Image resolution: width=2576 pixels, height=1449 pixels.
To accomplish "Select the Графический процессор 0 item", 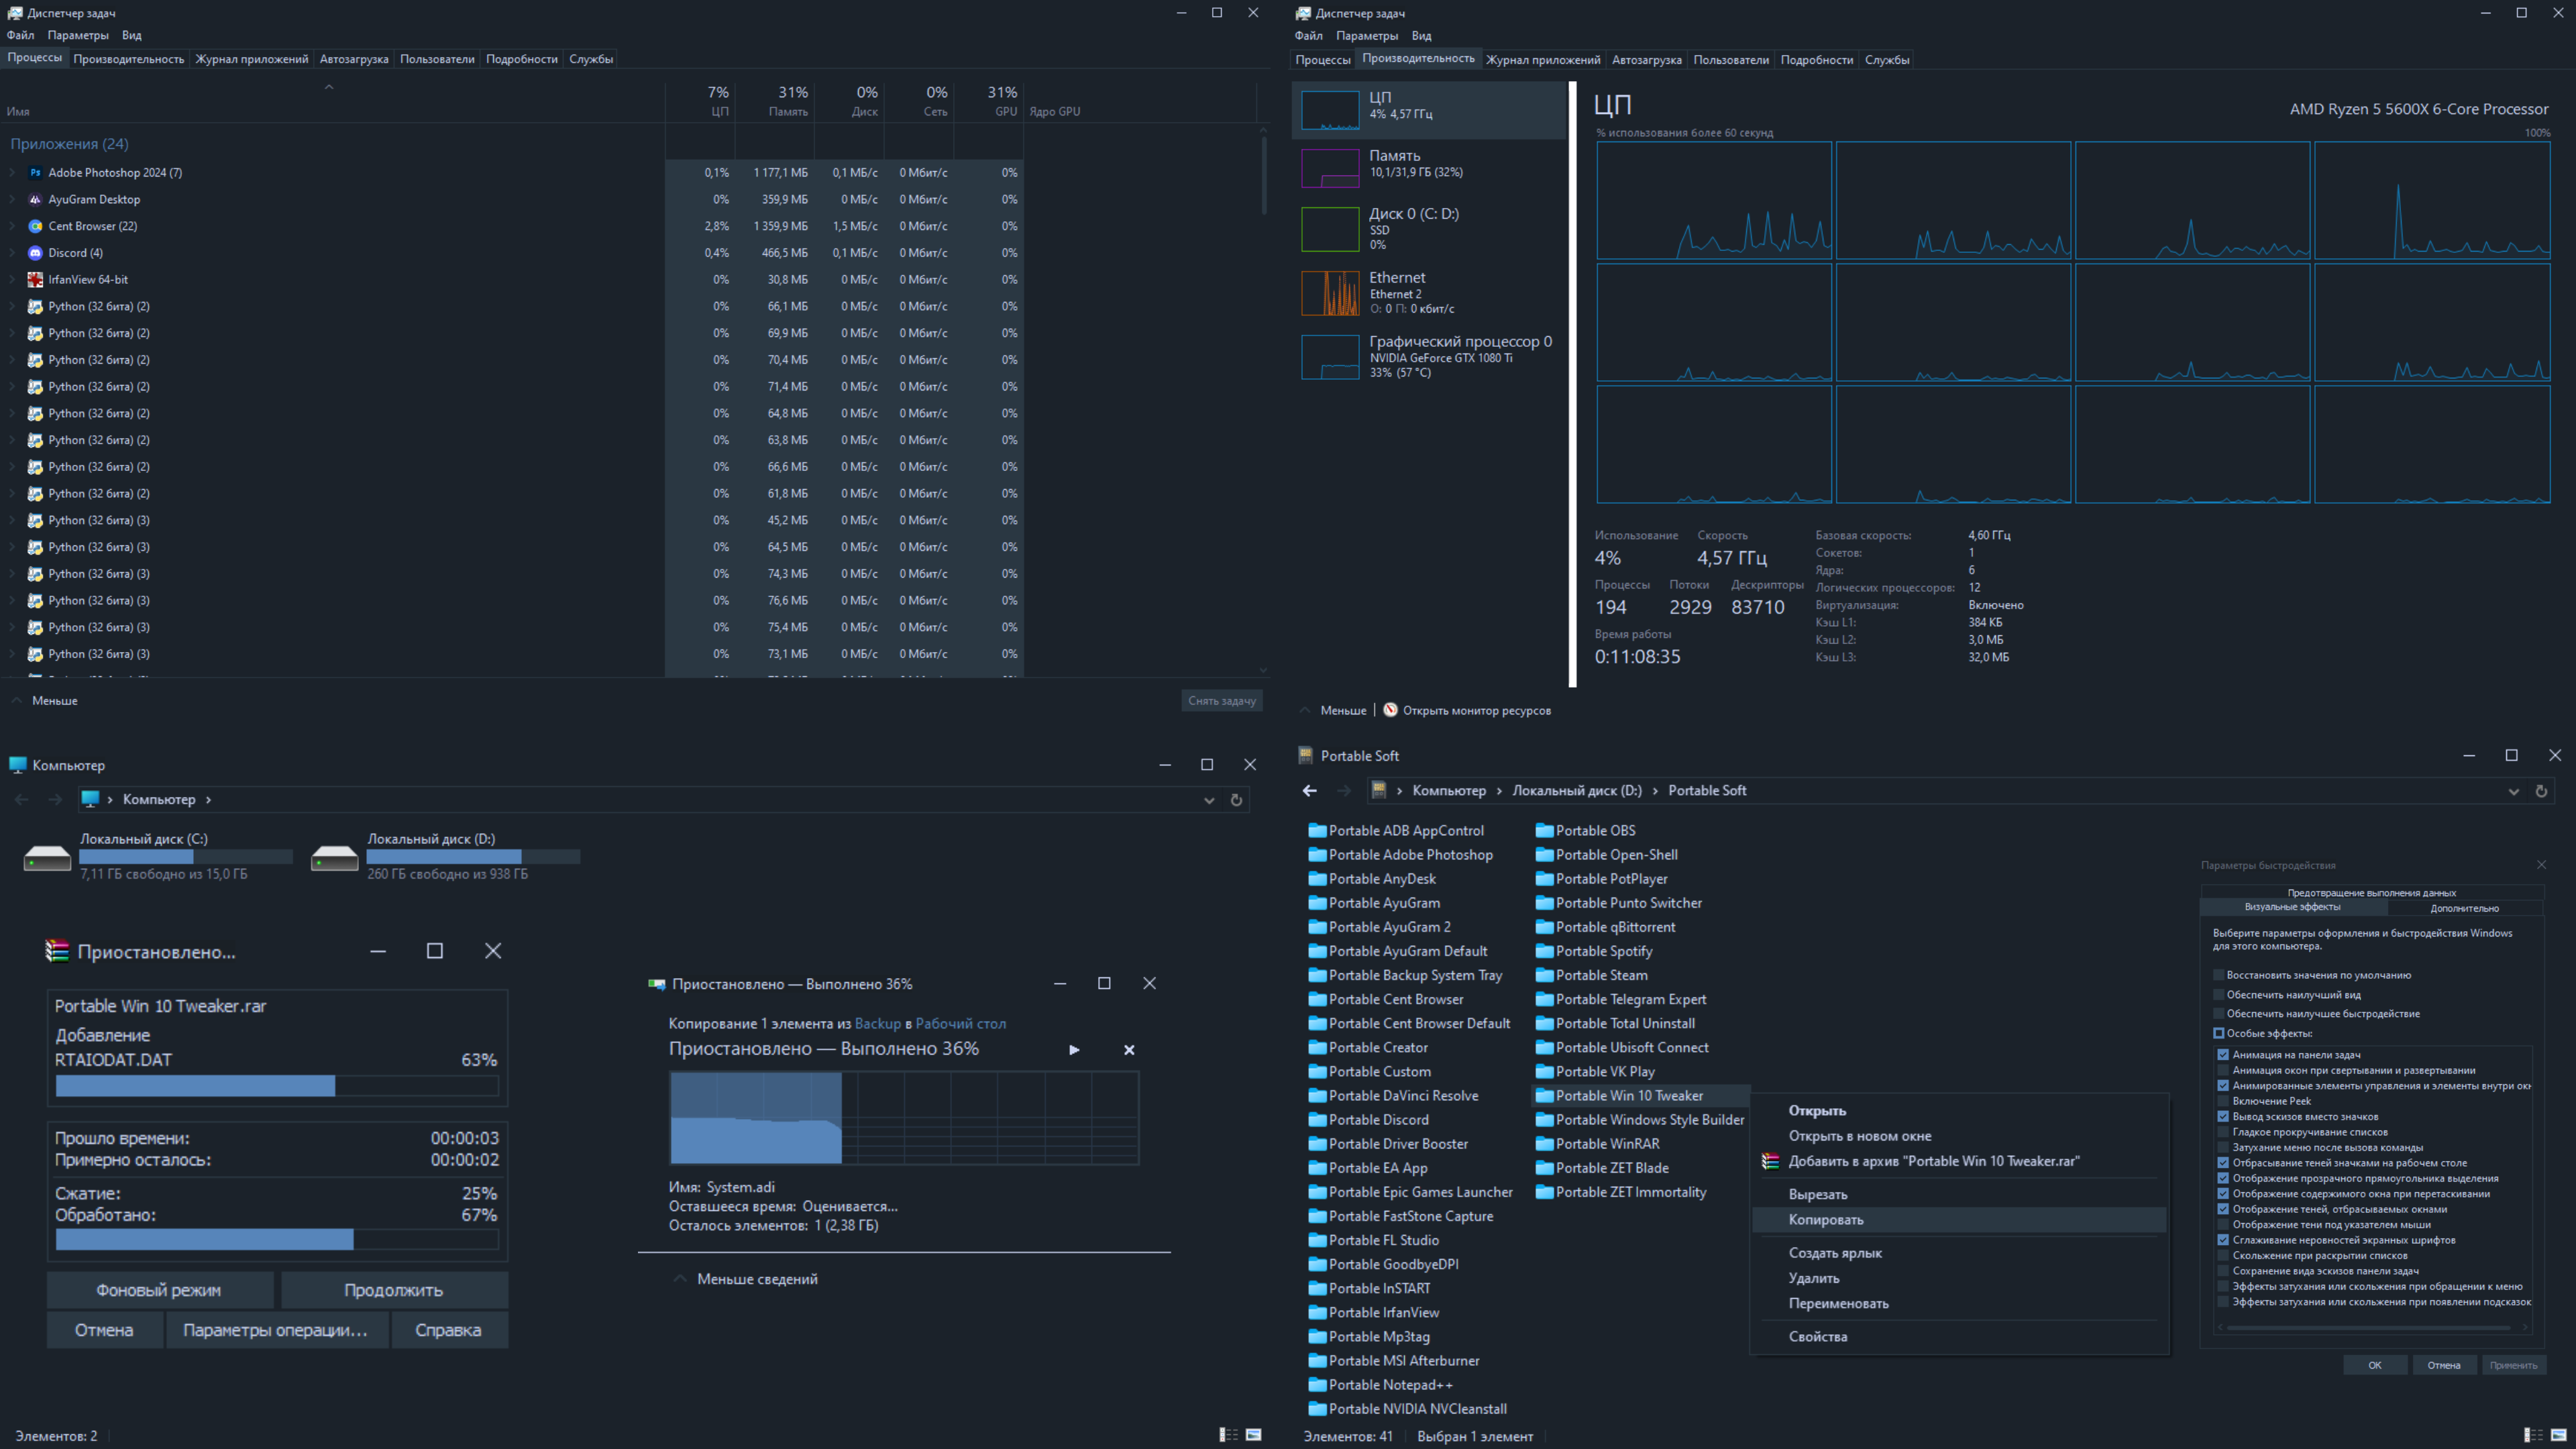I will pos(1430,356).
